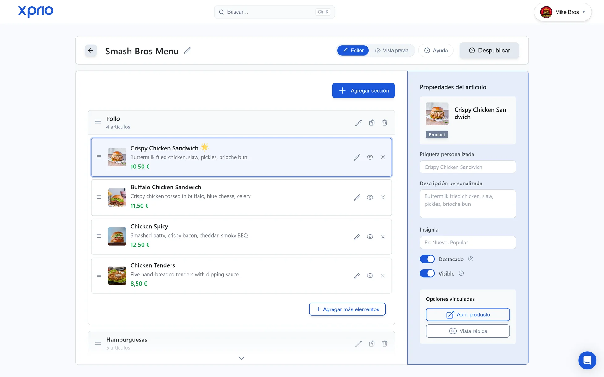Viewport: 604px width, 377px height.
Task: Open the Mike Bros account dropdown
Action: coord(563,12)
